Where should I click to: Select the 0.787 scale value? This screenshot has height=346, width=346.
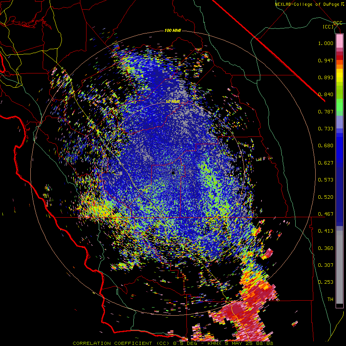(326, 111)
